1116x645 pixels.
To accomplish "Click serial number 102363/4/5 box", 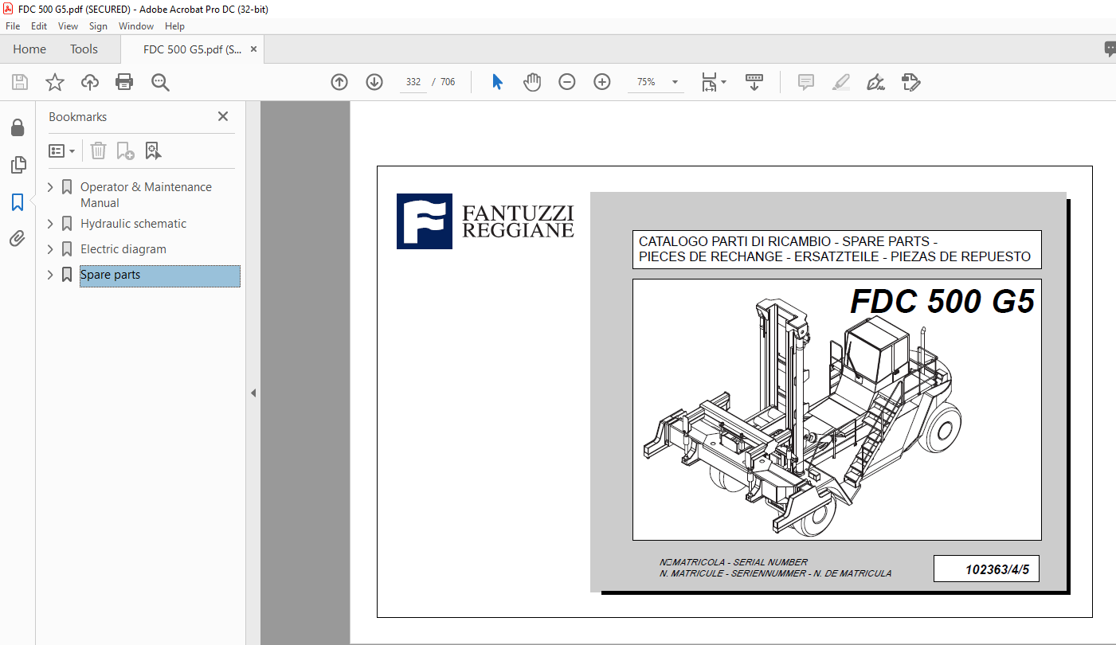I will click(986, 569).
